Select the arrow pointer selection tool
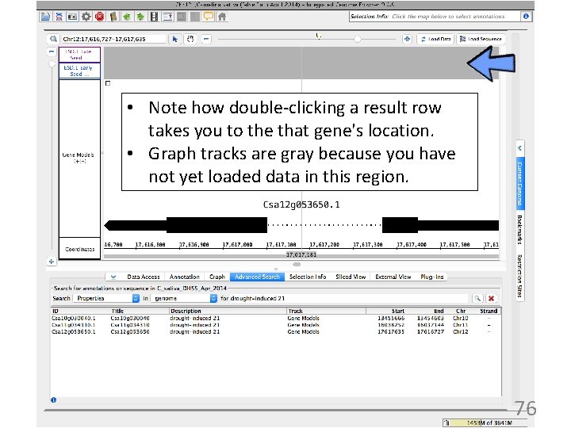 click(175, 39)
